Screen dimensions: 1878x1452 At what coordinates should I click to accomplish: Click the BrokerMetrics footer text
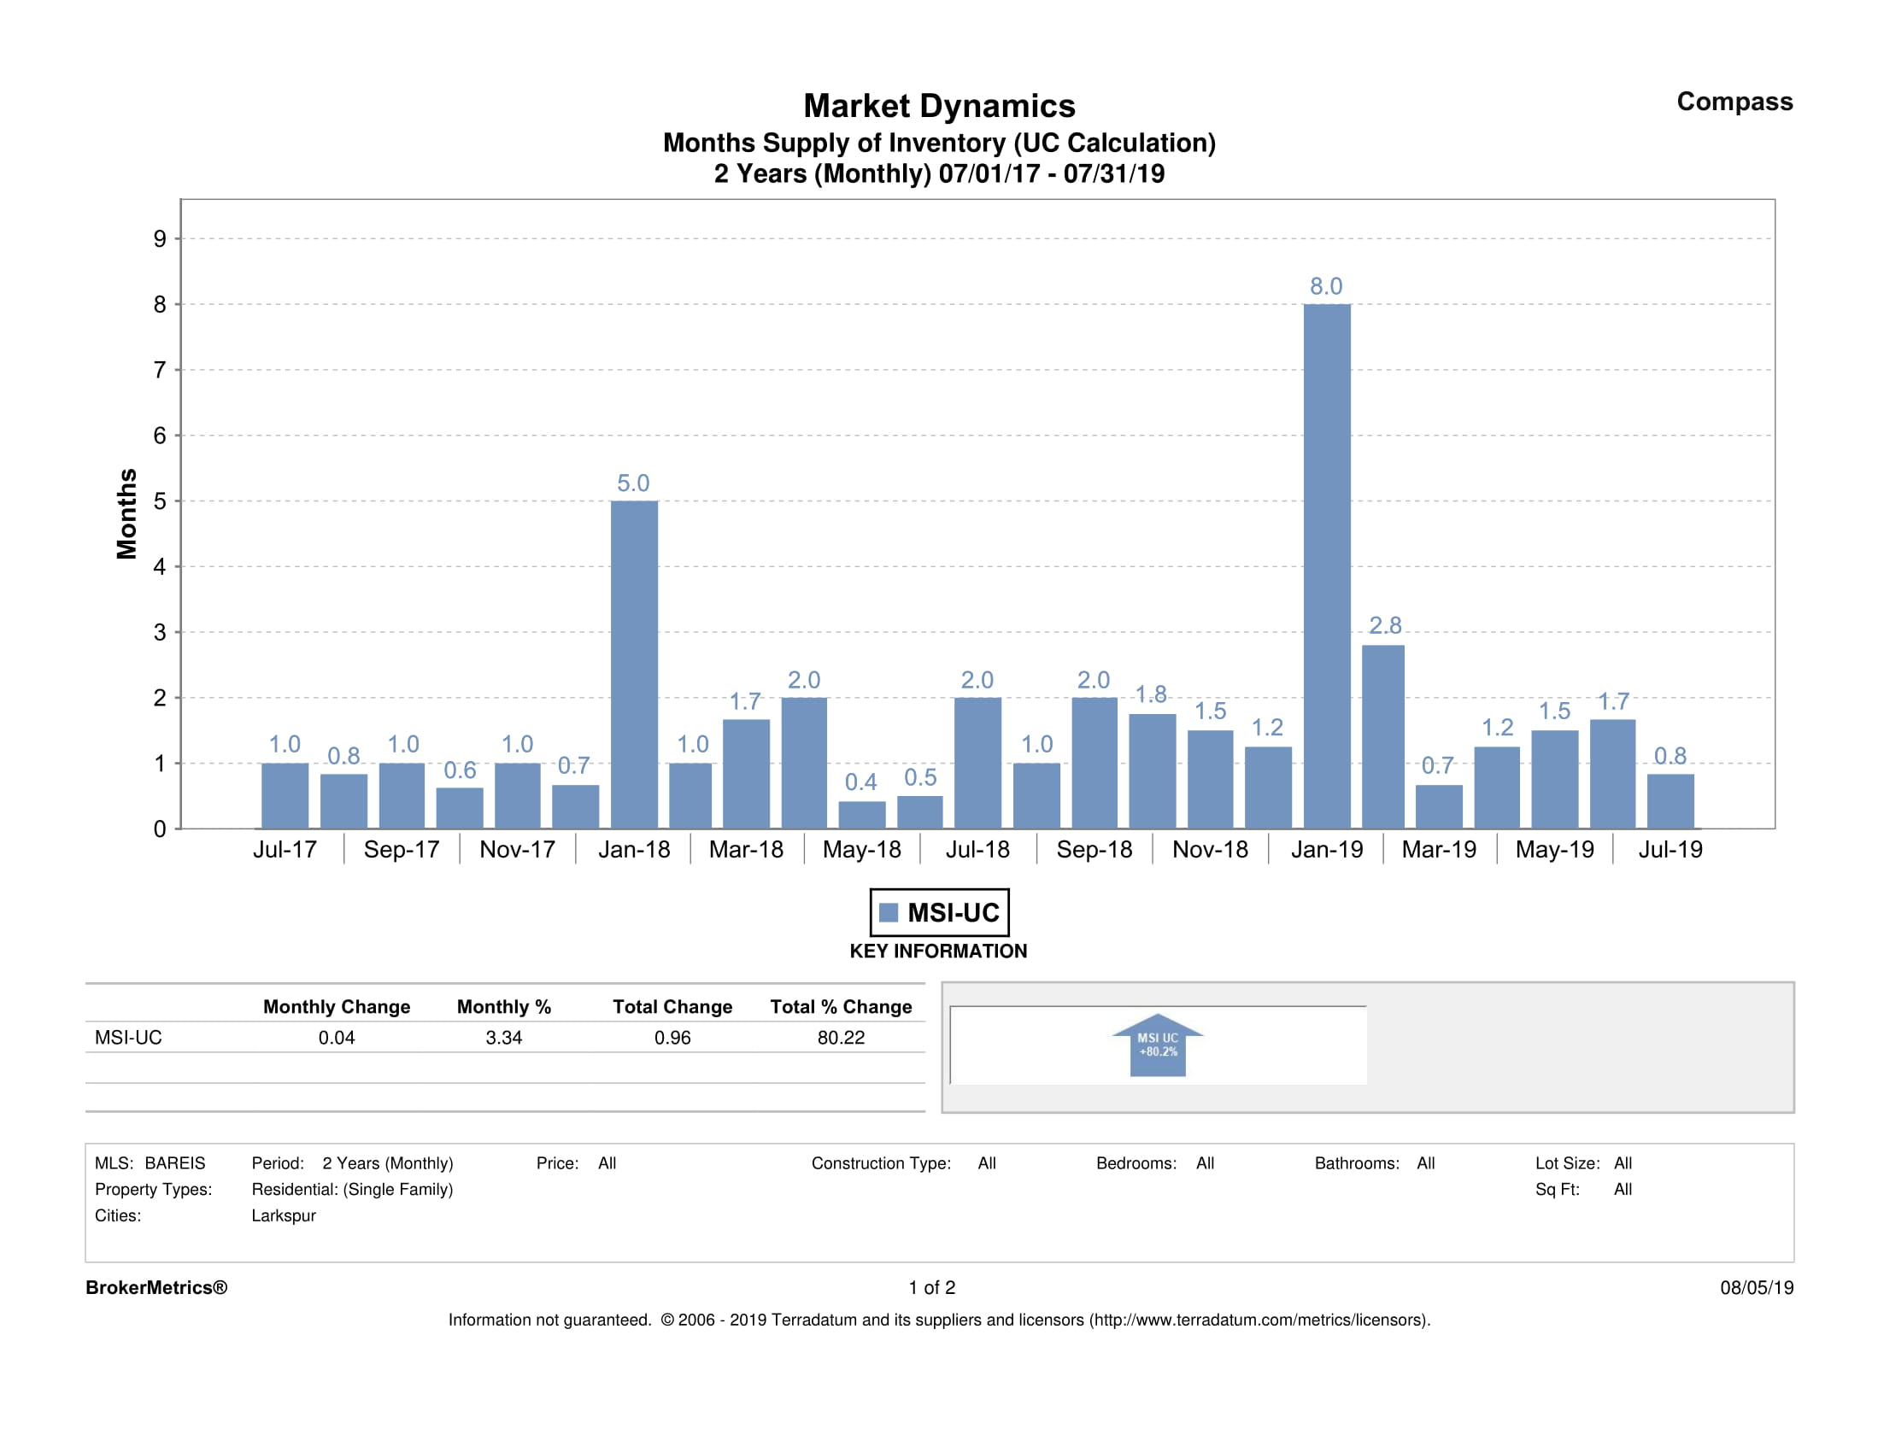(156, 1287)
